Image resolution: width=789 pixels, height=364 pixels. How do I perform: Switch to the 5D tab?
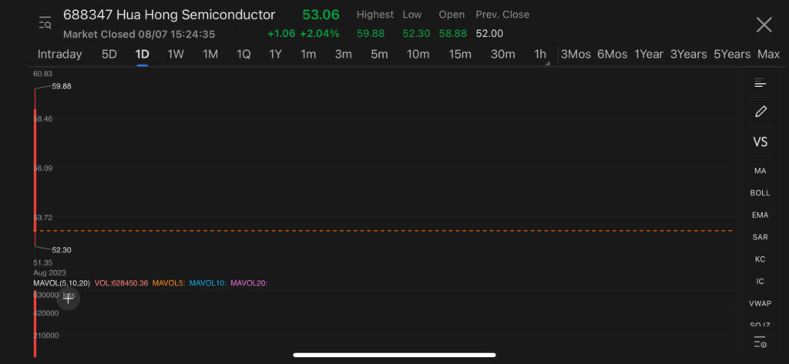tap(109, 55)
